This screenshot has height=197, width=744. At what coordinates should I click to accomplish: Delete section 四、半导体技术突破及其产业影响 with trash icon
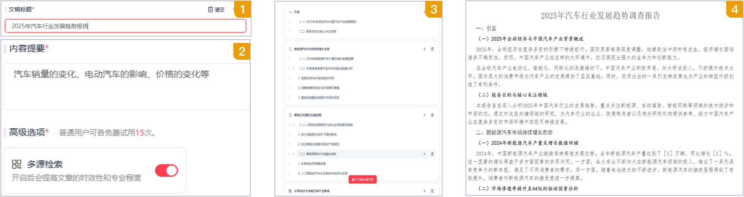coord(432,191)
